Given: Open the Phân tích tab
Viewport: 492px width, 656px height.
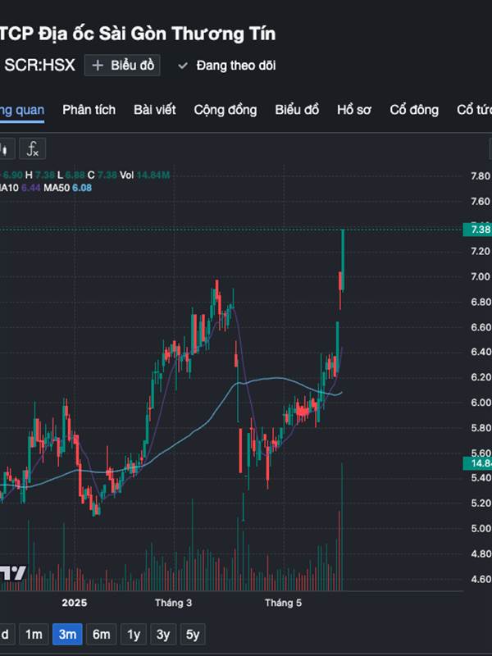Looking at the screenshot, I should click(89, 110).
